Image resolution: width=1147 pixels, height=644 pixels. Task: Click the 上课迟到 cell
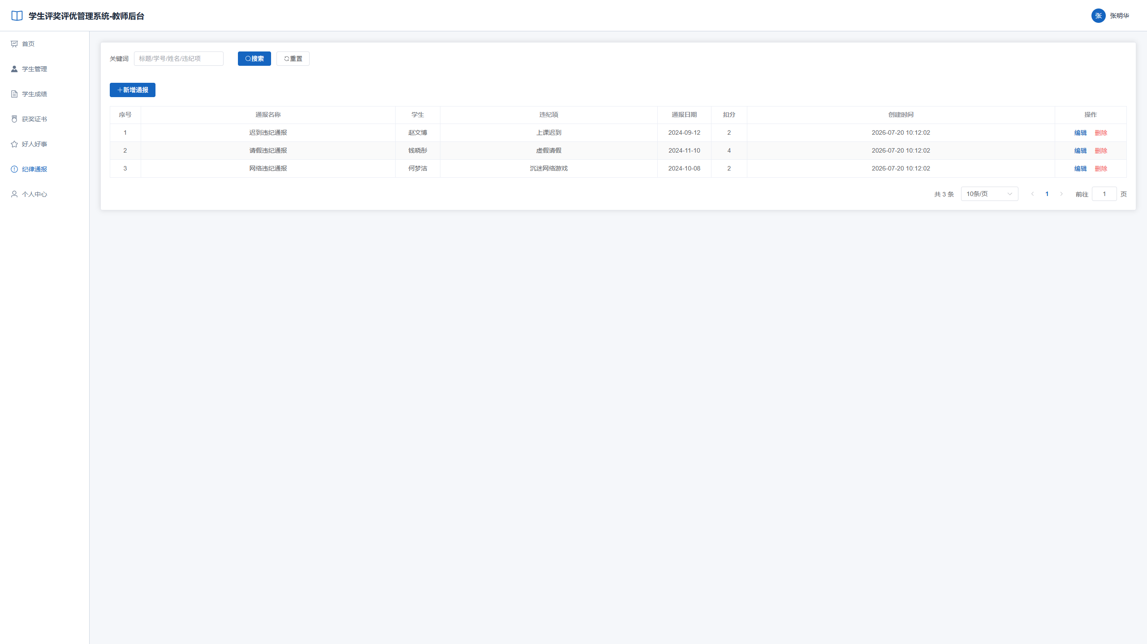click(x=548, y=133)
